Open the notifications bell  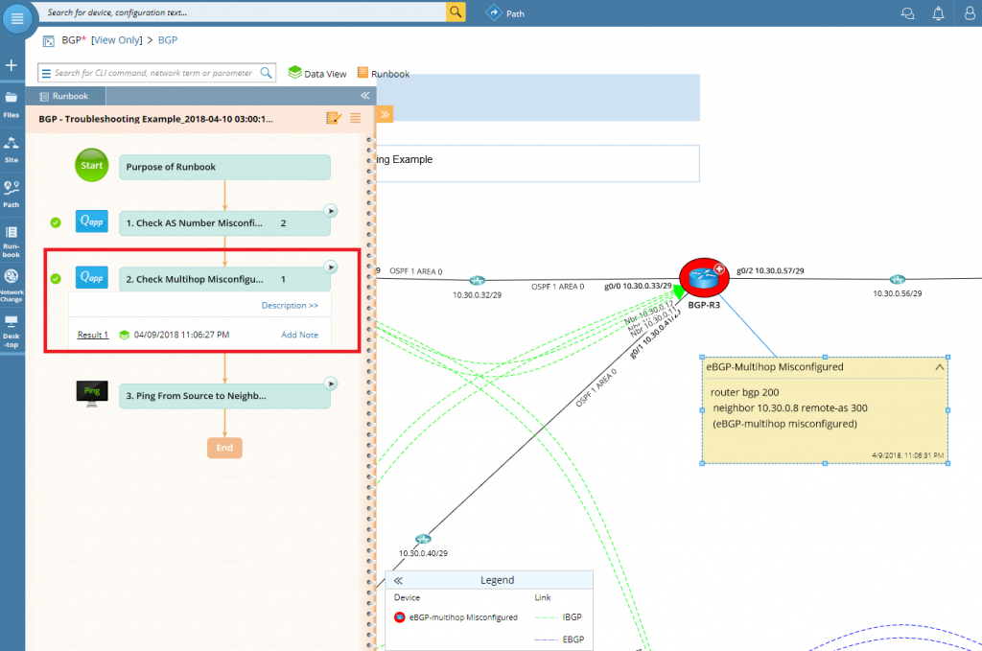[x=938, y=13]
